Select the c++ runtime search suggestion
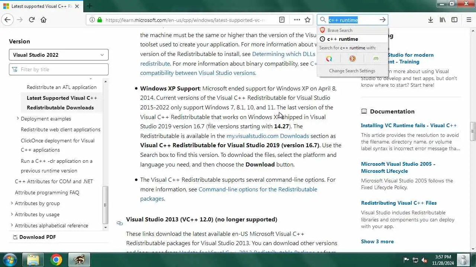 352,39
